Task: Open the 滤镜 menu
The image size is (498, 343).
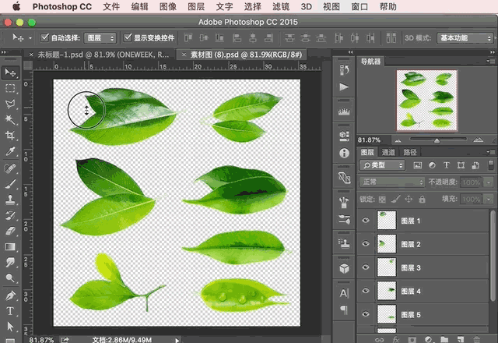Action: click(x=282, y=6)
